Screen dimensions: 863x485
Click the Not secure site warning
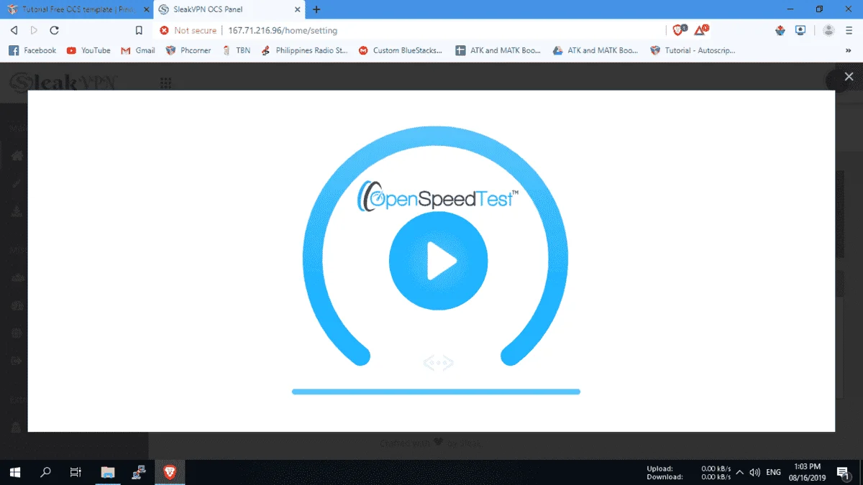click(188, 30)
